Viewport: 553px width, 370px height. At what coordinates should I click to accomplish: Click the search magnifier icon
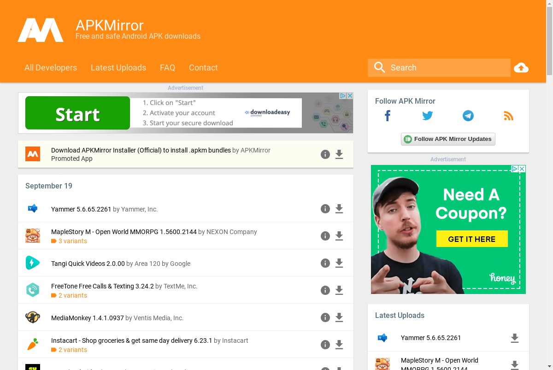379,67
